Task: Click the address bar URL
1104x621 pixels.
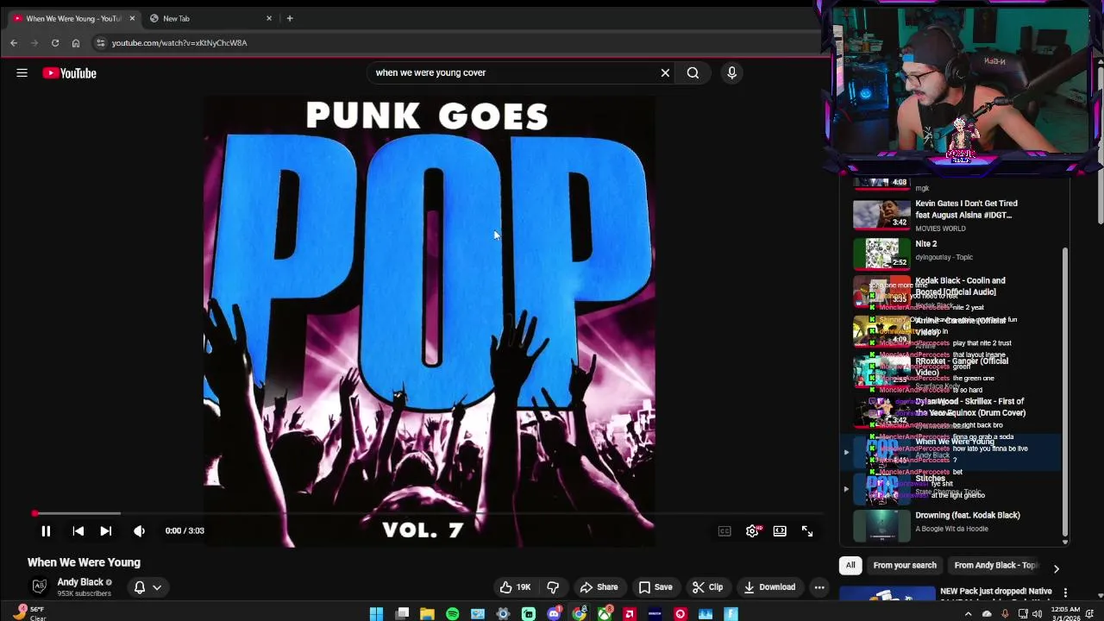Action: point(179,43)
